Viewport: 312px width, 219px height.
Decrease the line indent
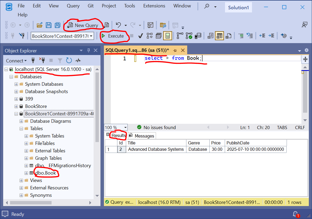262,36
